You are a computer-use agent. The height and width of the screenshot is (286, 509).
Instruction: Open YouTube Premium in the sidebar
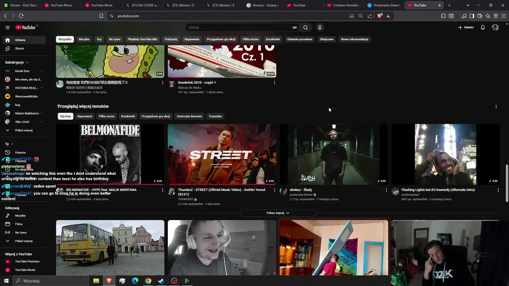click(24, 261)
